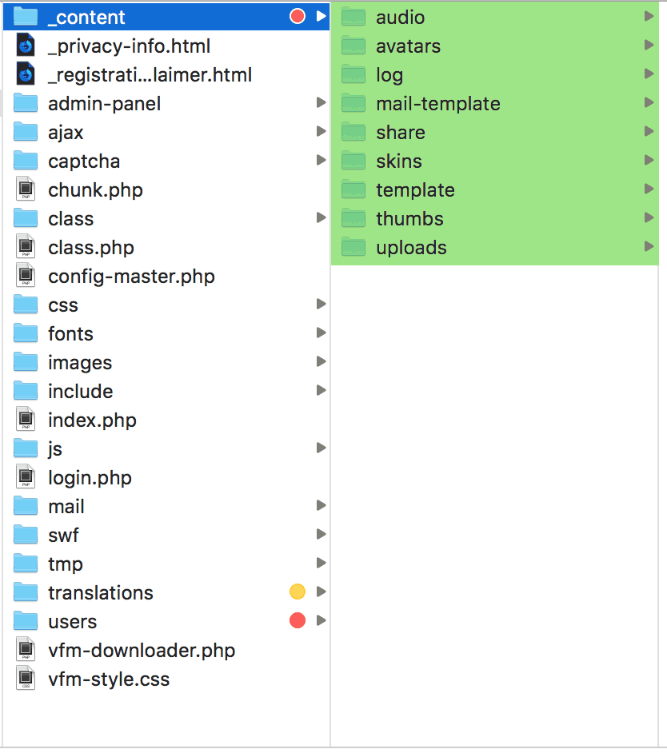
Task: Expand the mail-template folder arrow
Action: (649, 103)
